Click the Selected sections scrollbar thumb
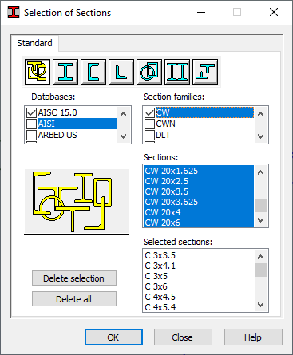 [261, 270]
